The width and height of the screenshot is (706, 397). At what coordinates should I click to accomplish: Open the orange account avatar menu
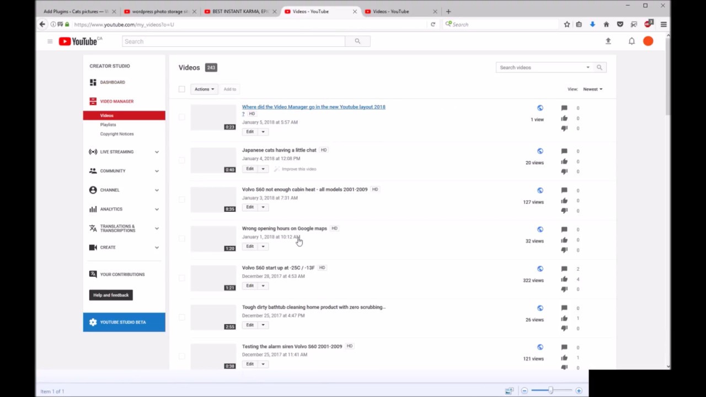(x=648, y=41)
